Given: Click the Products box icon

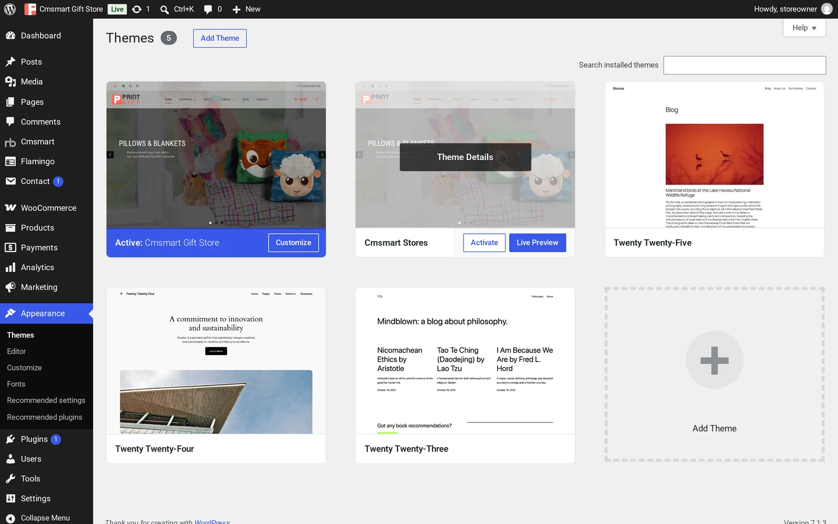Looking at the screenshot, I should click(x=10, y=228).
